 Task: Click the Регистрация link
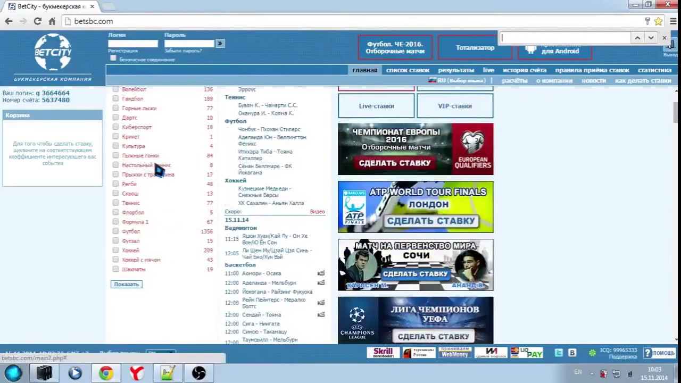[123, 51]
